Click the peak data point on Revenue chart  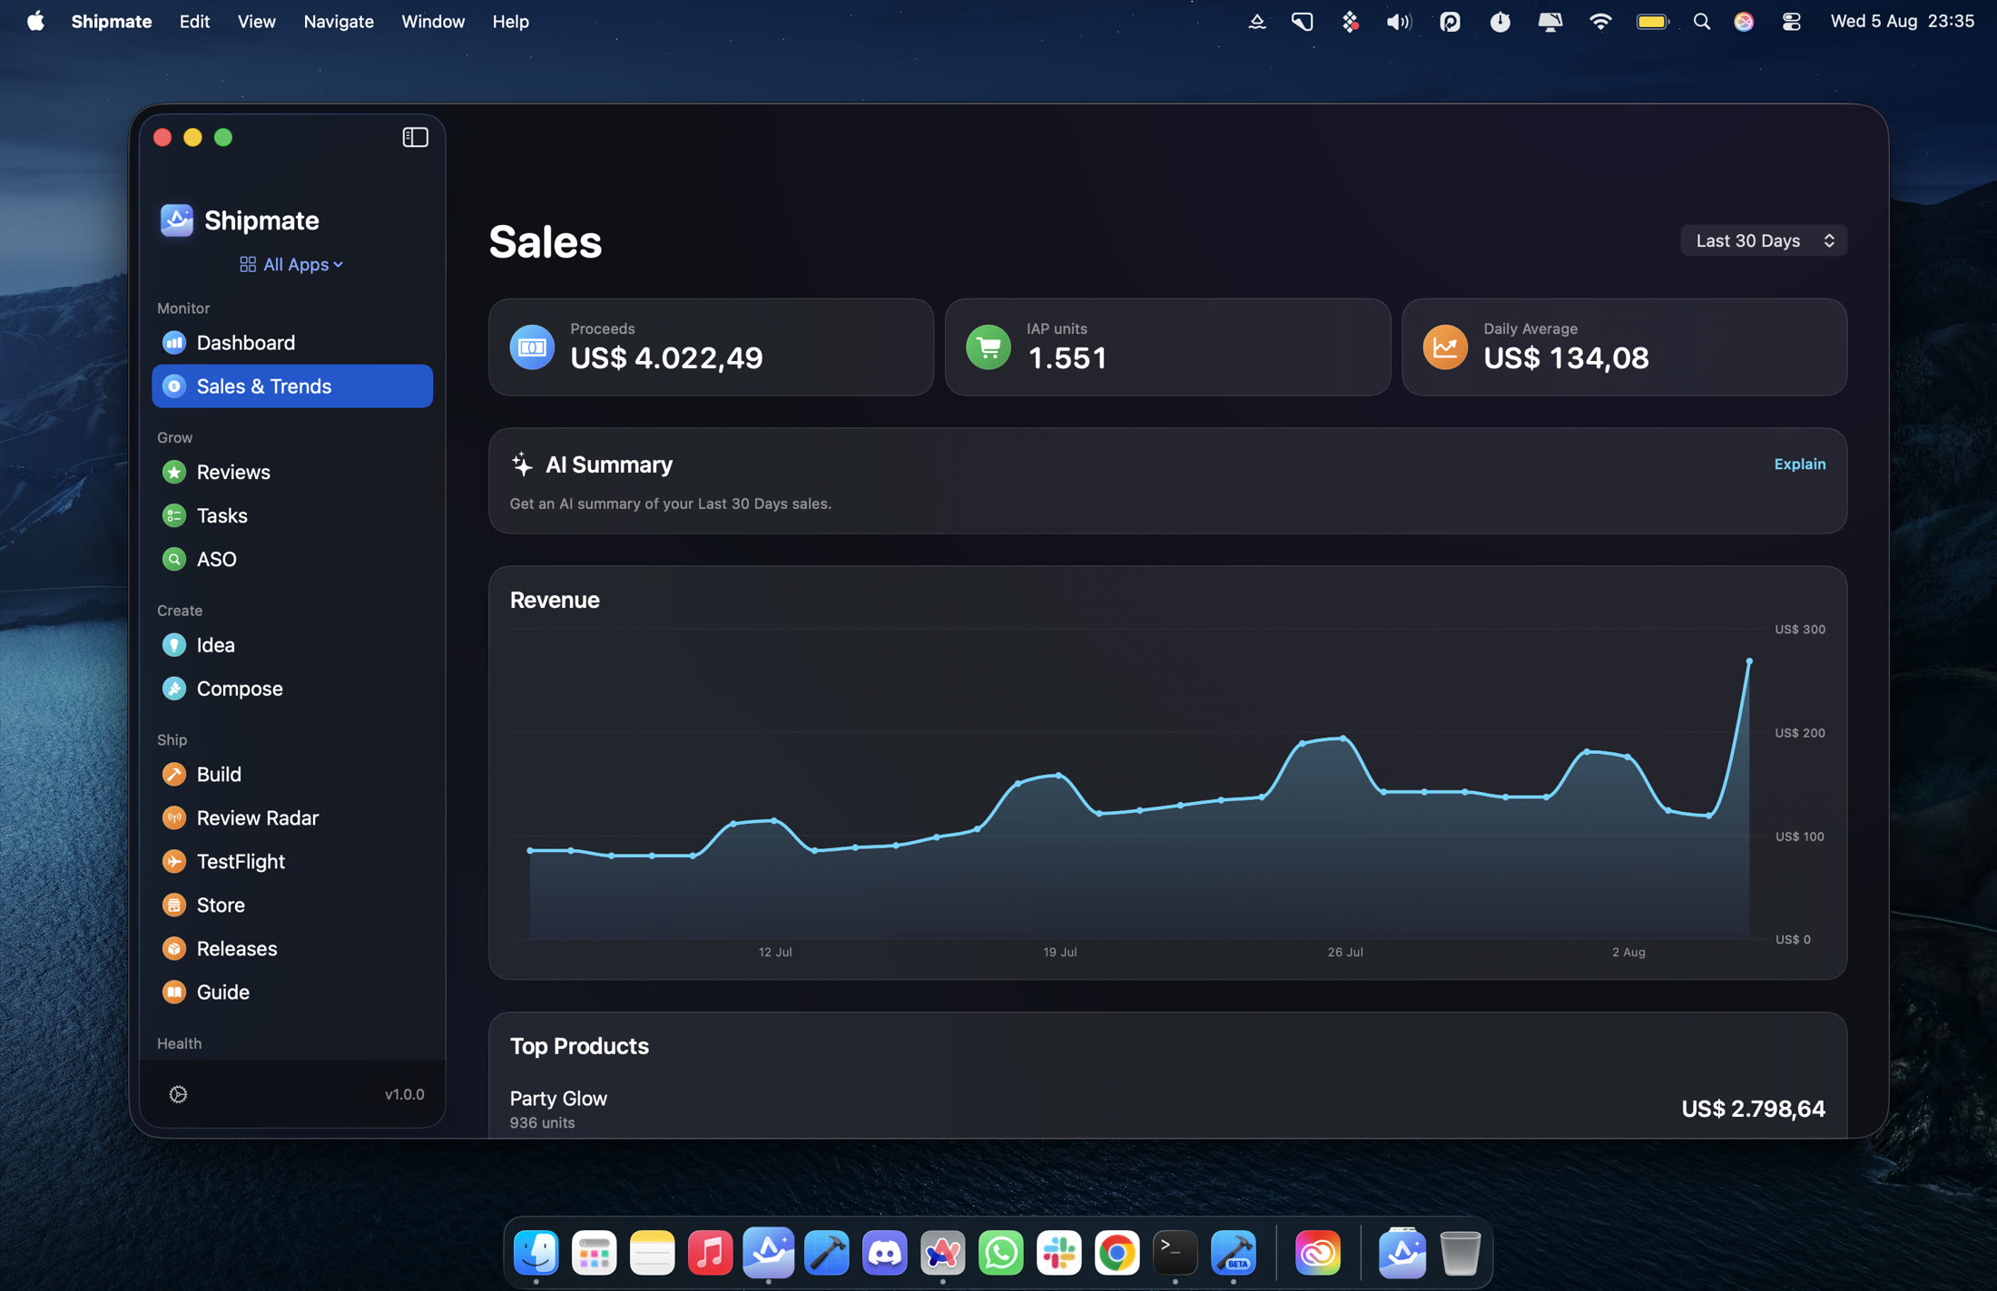click(1749, 661)
